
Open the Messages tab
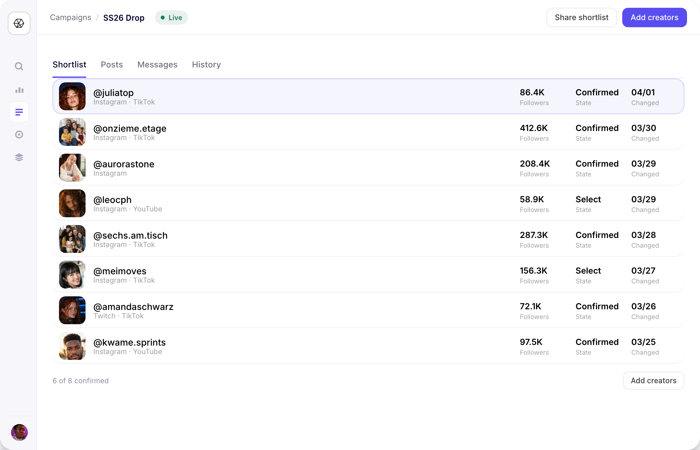click(157, 65)
